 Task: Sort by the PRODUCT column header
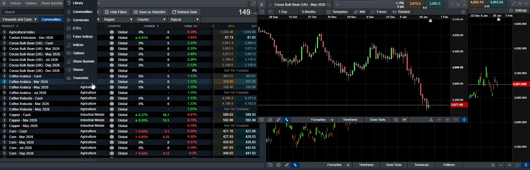coord(10,26)
